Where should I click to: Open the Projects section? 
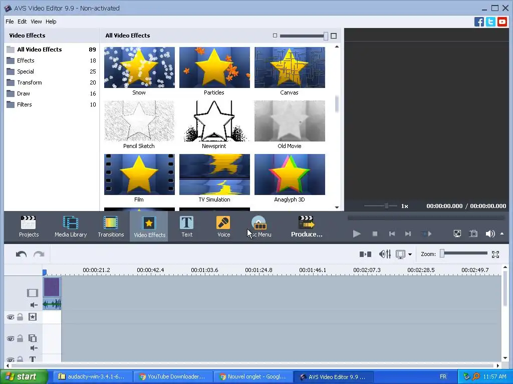[x=29, y=226]
